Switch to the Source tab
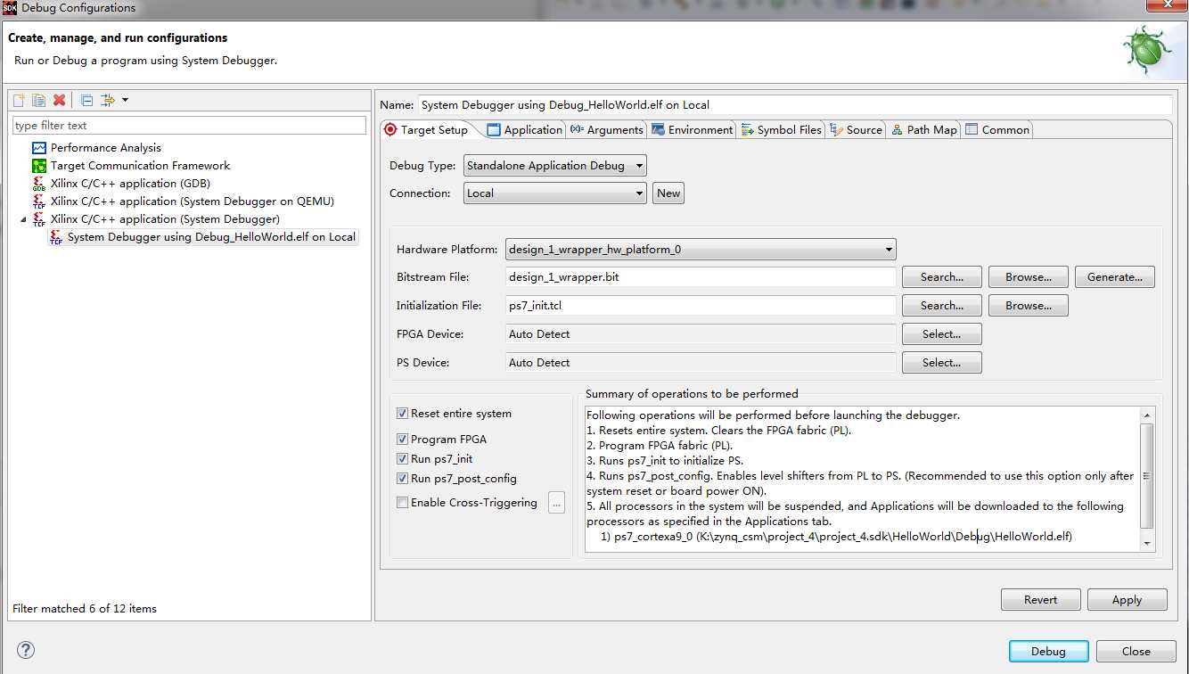Image resolution: width=1189 pixels, height=674 pixels. pyautogui.click(x=856, y=130)
